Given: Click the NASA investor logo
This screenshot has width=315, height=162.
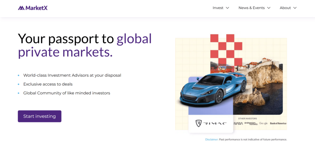Looking at the screenshot, I should click(x=238, y=124).
